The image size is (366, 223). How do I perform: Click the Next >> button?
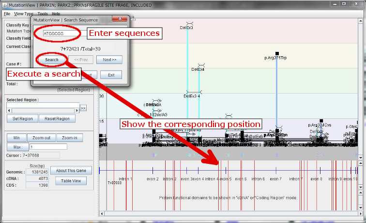coord(109,60)
